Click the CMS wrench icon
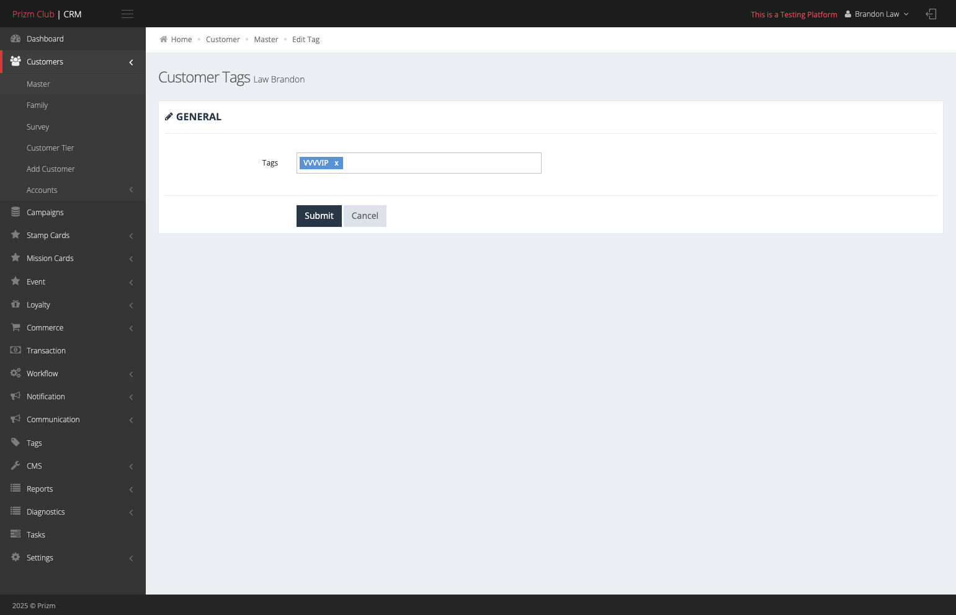 [16, 466]
